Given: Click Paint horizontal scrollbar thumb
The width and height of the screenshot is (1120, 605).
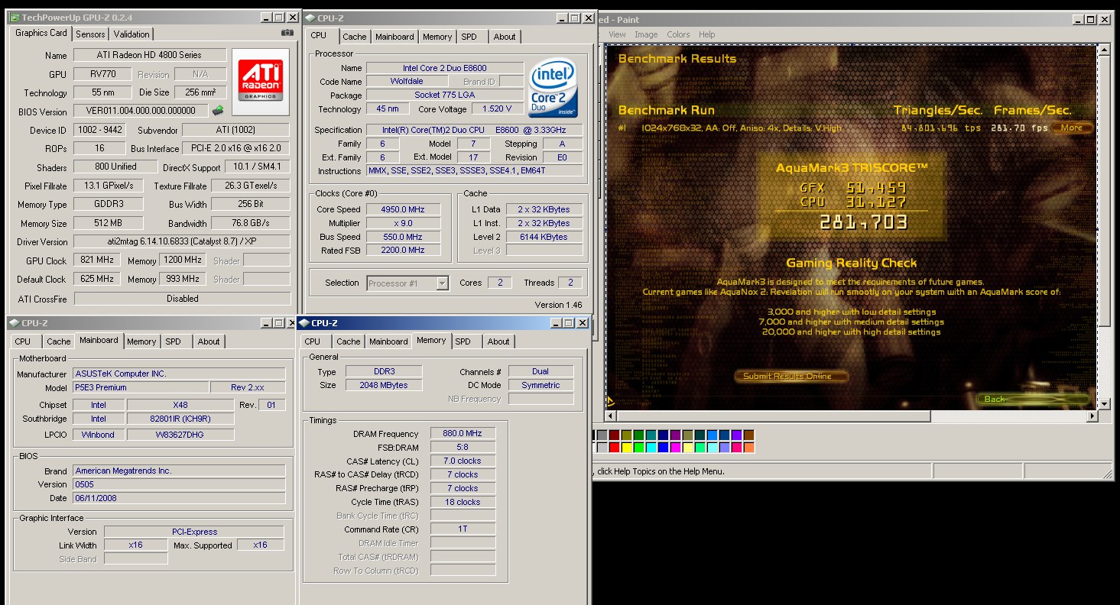Looking at the screenshot, I should click(773, 416).
